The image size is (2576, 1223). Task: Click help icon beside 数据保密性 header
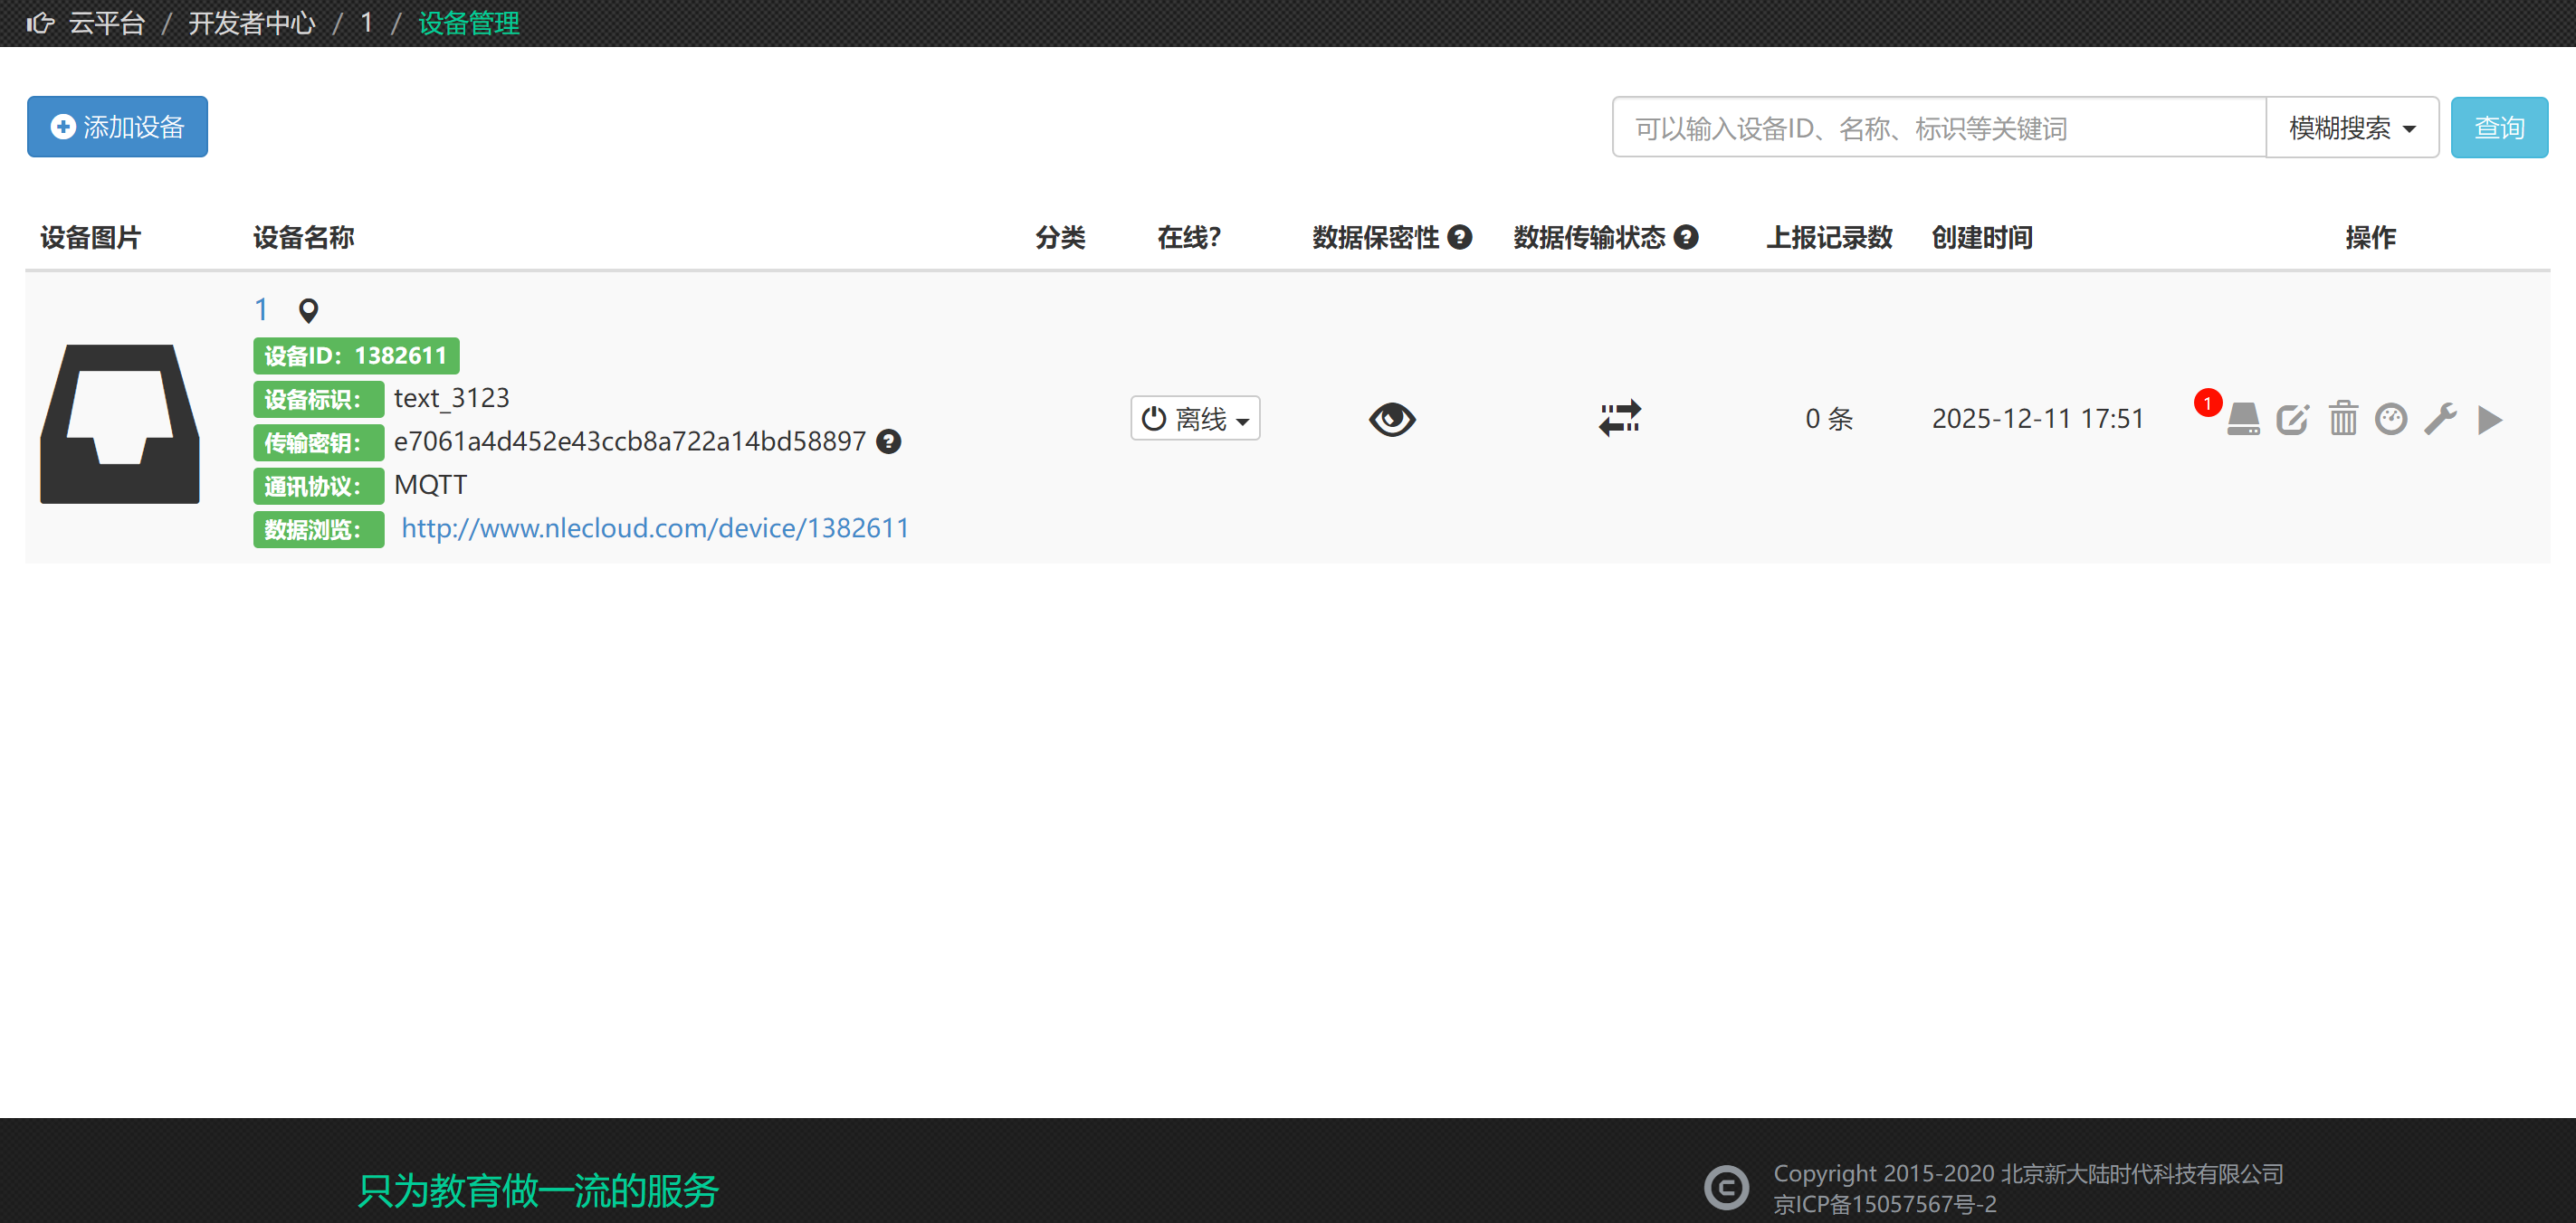1460,238
